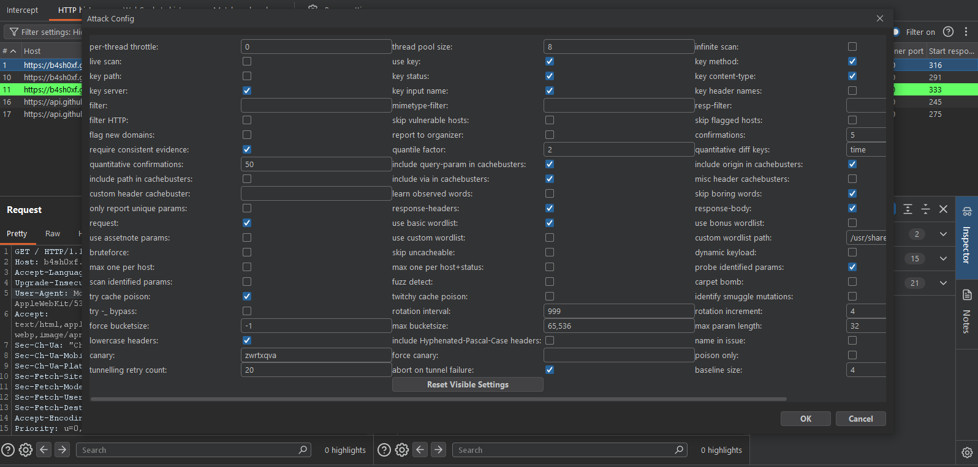This screenshot has width=978, height=467.
Task: Expand the Inspector section showing 15
Action: pos(944,258)
